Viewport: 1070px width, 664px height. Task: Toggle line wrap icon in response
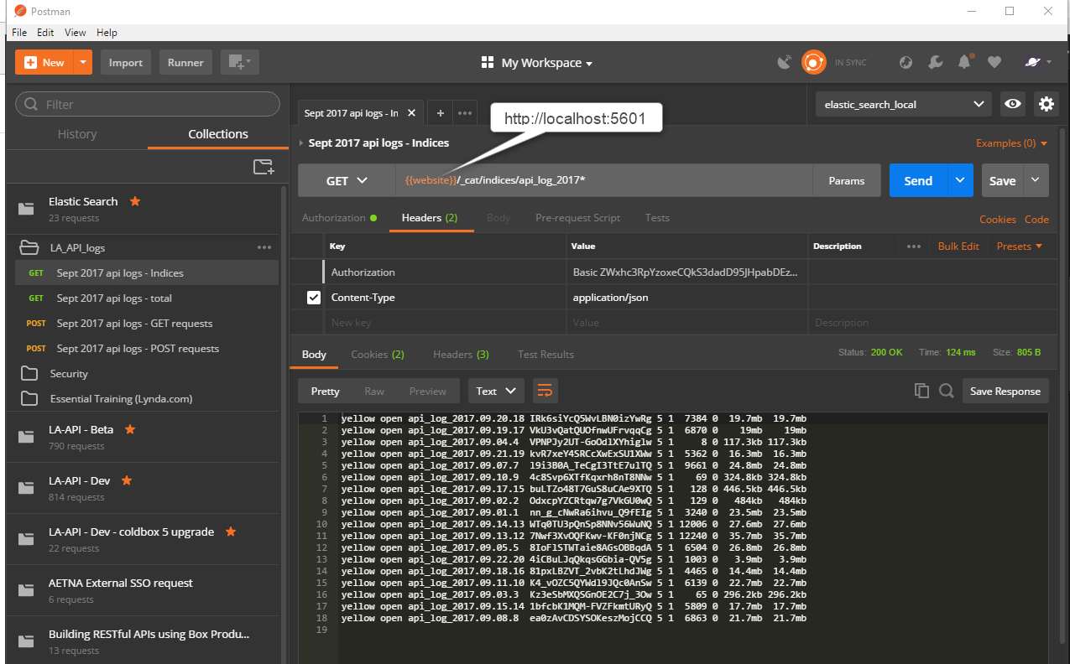click(545, 391)
